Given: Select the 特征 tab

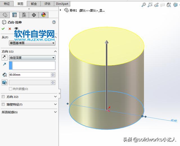Looking at the screenshot, I should pos(7,4).
